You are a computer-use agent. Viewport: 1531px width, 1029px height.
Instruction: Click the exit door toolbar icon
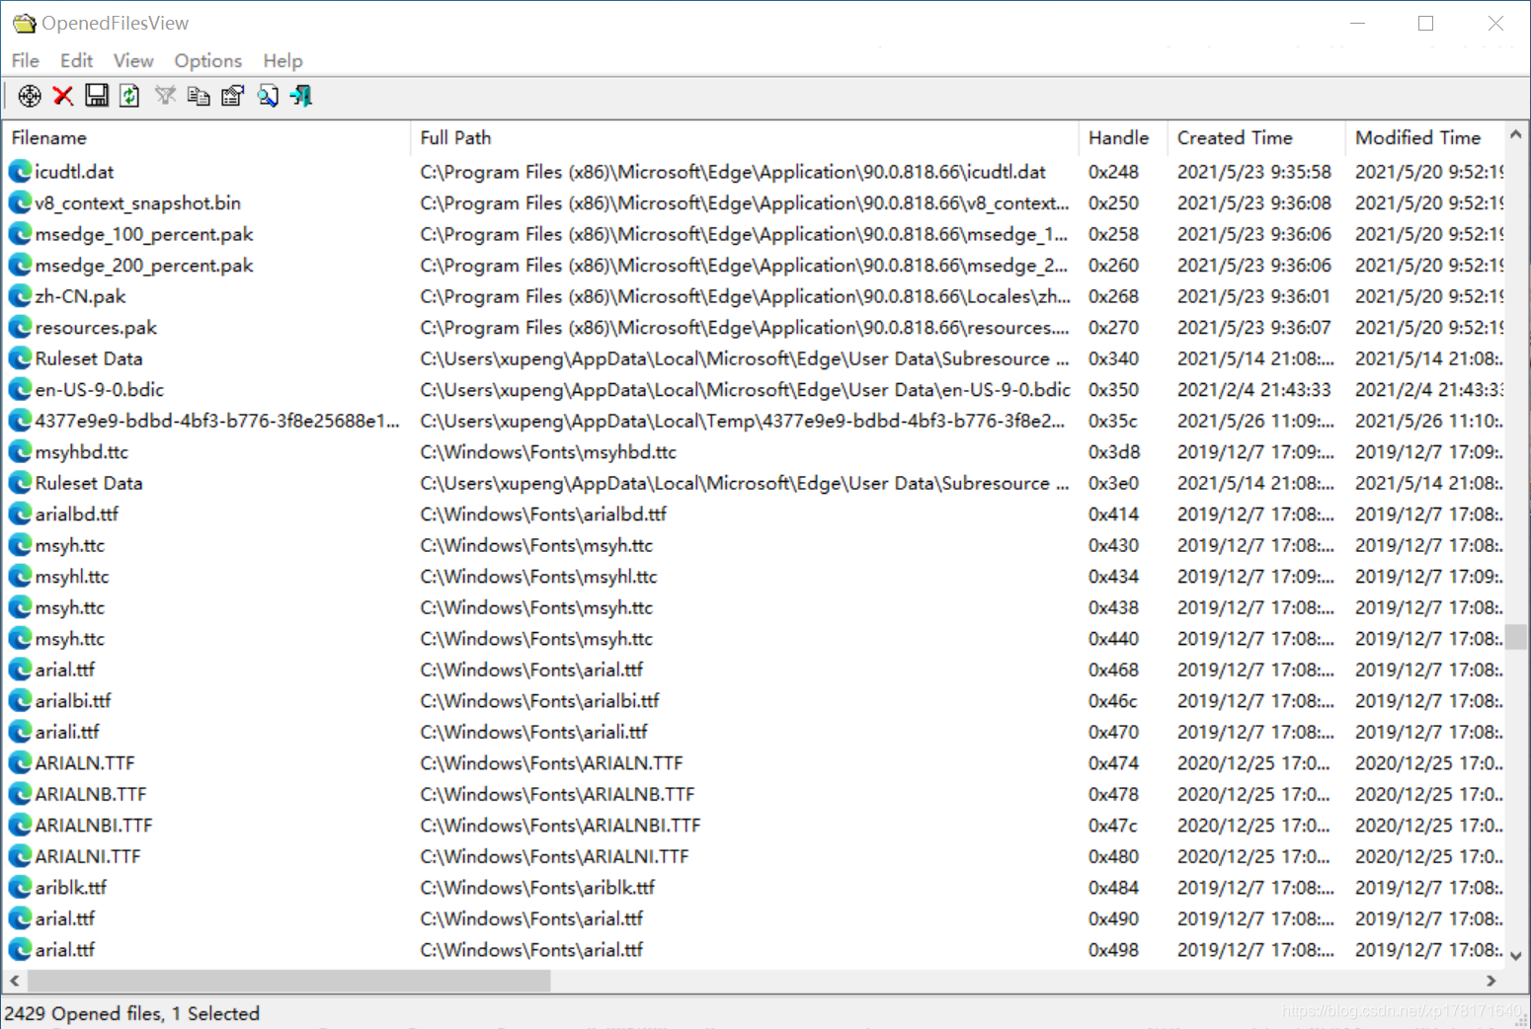pos(301,96)
